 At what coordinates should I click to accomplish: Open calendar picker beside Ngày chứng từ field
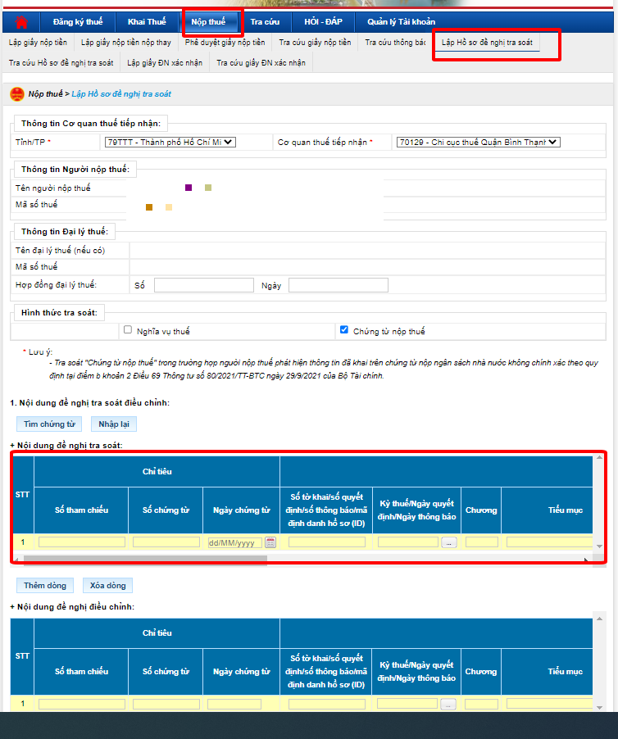(270, 542)
